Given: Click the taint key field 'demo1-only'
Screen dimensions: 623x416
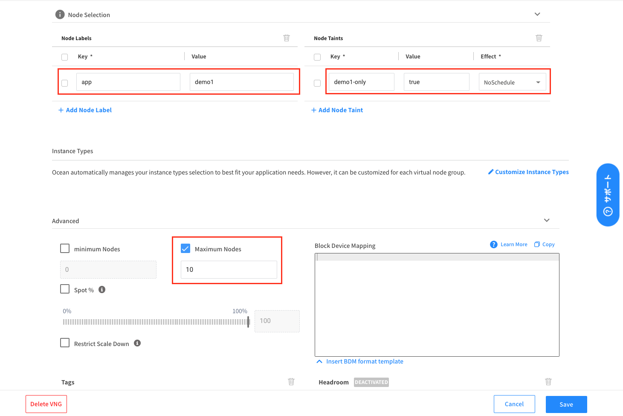Looking at the screenshot, I should click(362, 82).
